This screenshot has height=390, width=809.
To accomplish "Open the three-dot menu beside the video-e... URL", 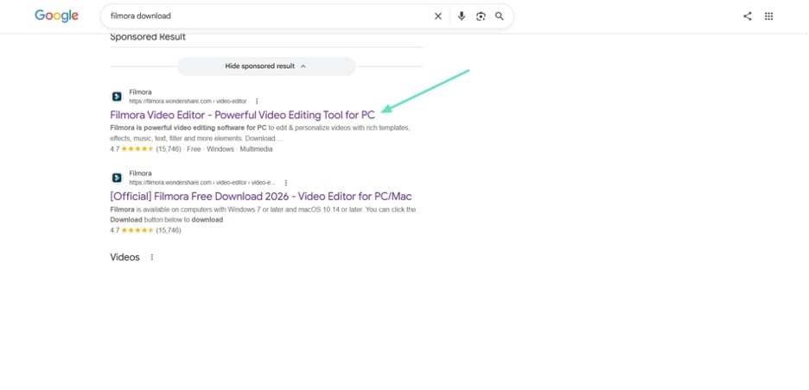I will (x=286, y=183).
